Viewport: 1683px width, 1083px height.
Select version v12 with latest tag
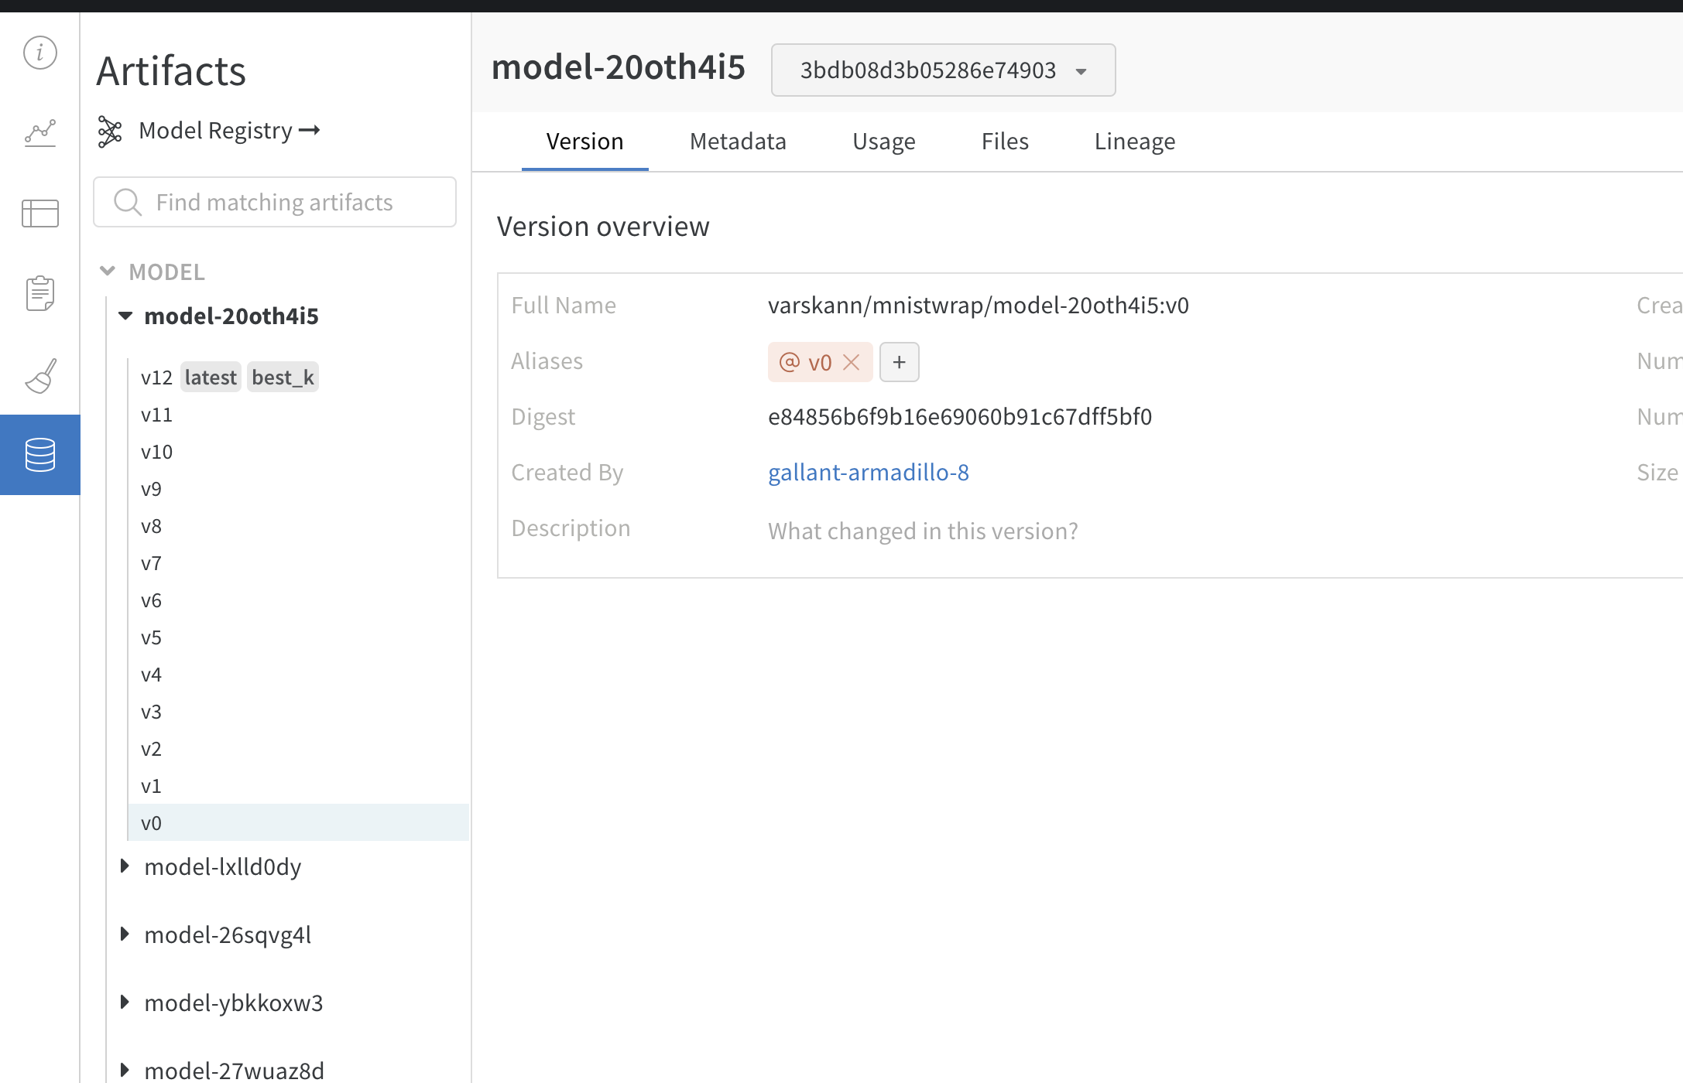pos(156,378)
